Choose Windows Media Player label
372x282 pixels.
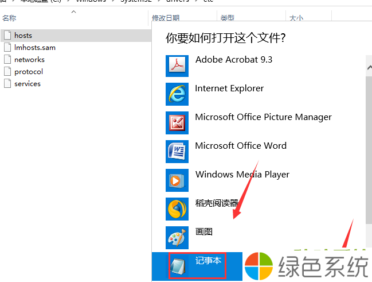click(x=242, y=175)
